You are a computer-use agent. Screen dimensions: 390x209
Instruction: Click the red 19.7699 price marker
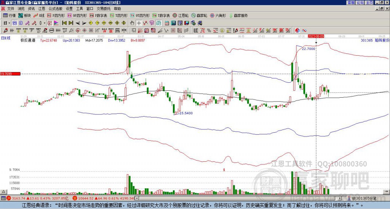point(10,74)
